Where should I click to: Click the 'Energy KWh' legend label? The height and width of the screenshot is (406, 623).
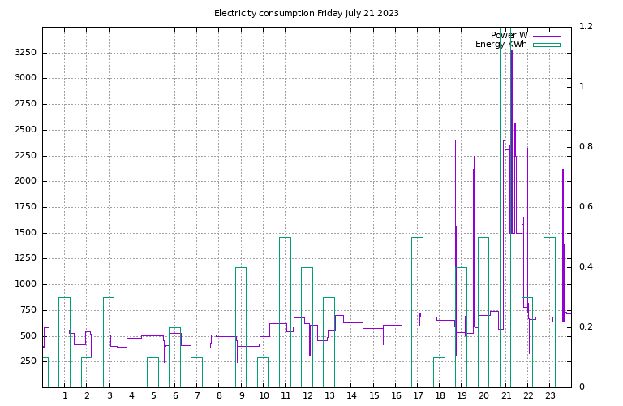click(x=501, y=44)
